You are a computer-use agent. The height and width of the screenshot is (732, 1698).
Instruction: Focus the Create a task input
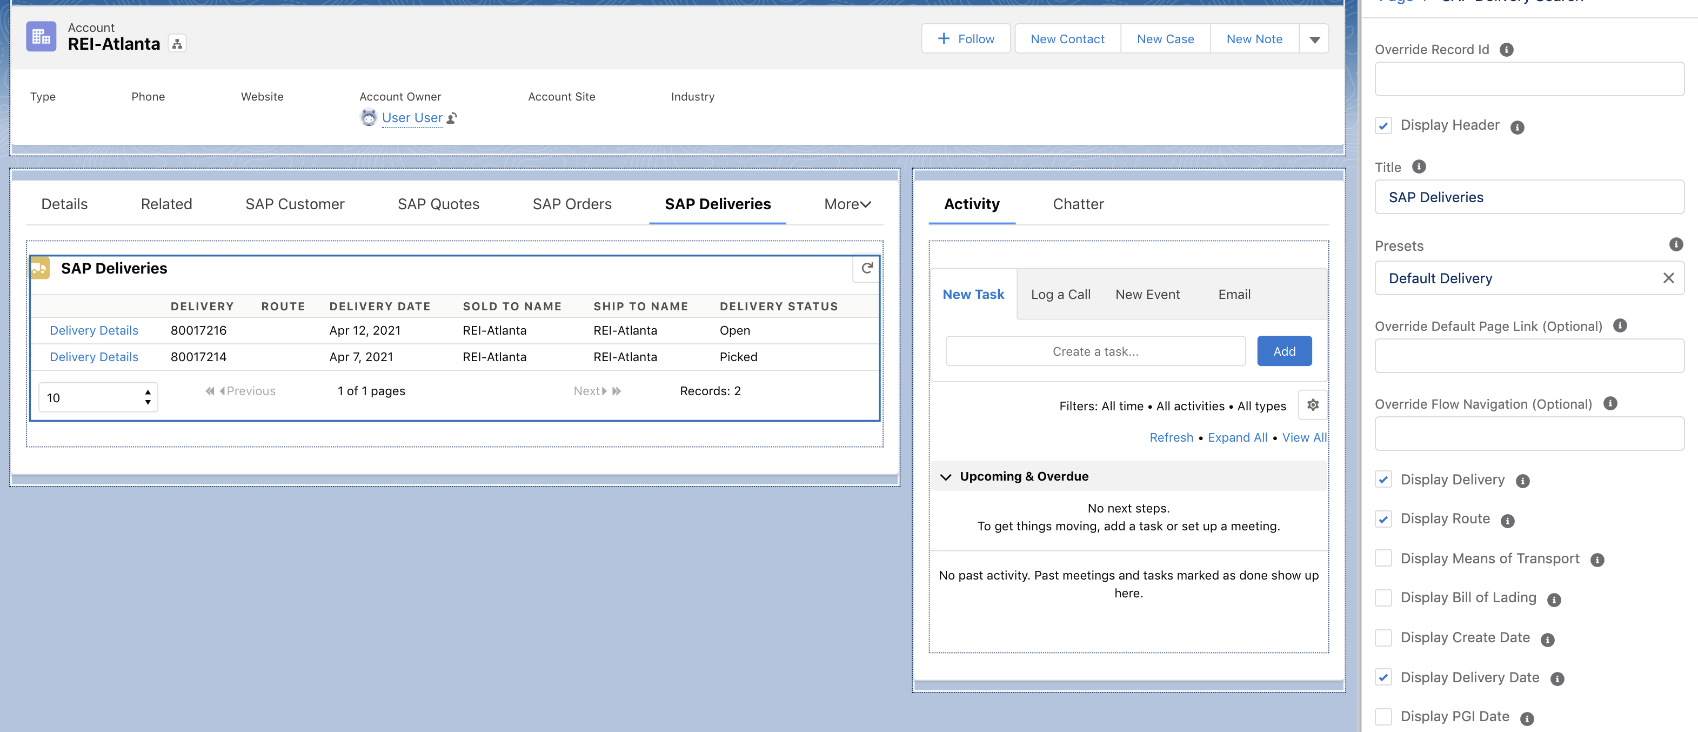click(1095, 351)
